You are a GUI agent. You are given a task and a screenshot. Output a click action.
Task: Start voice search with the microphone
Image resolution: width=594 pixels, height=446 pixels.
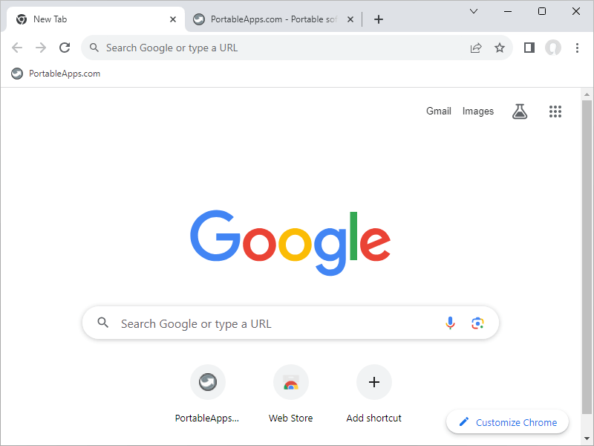click(450, 323)
